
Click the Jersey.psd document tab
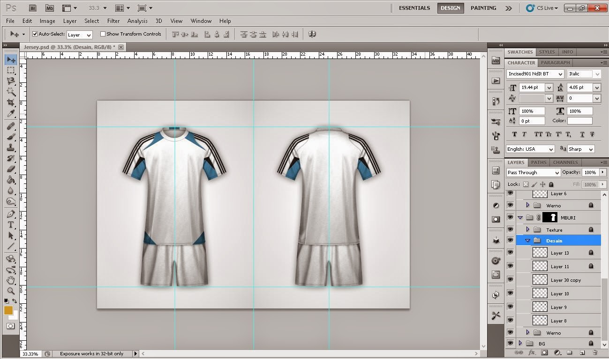tap(73, 47)
